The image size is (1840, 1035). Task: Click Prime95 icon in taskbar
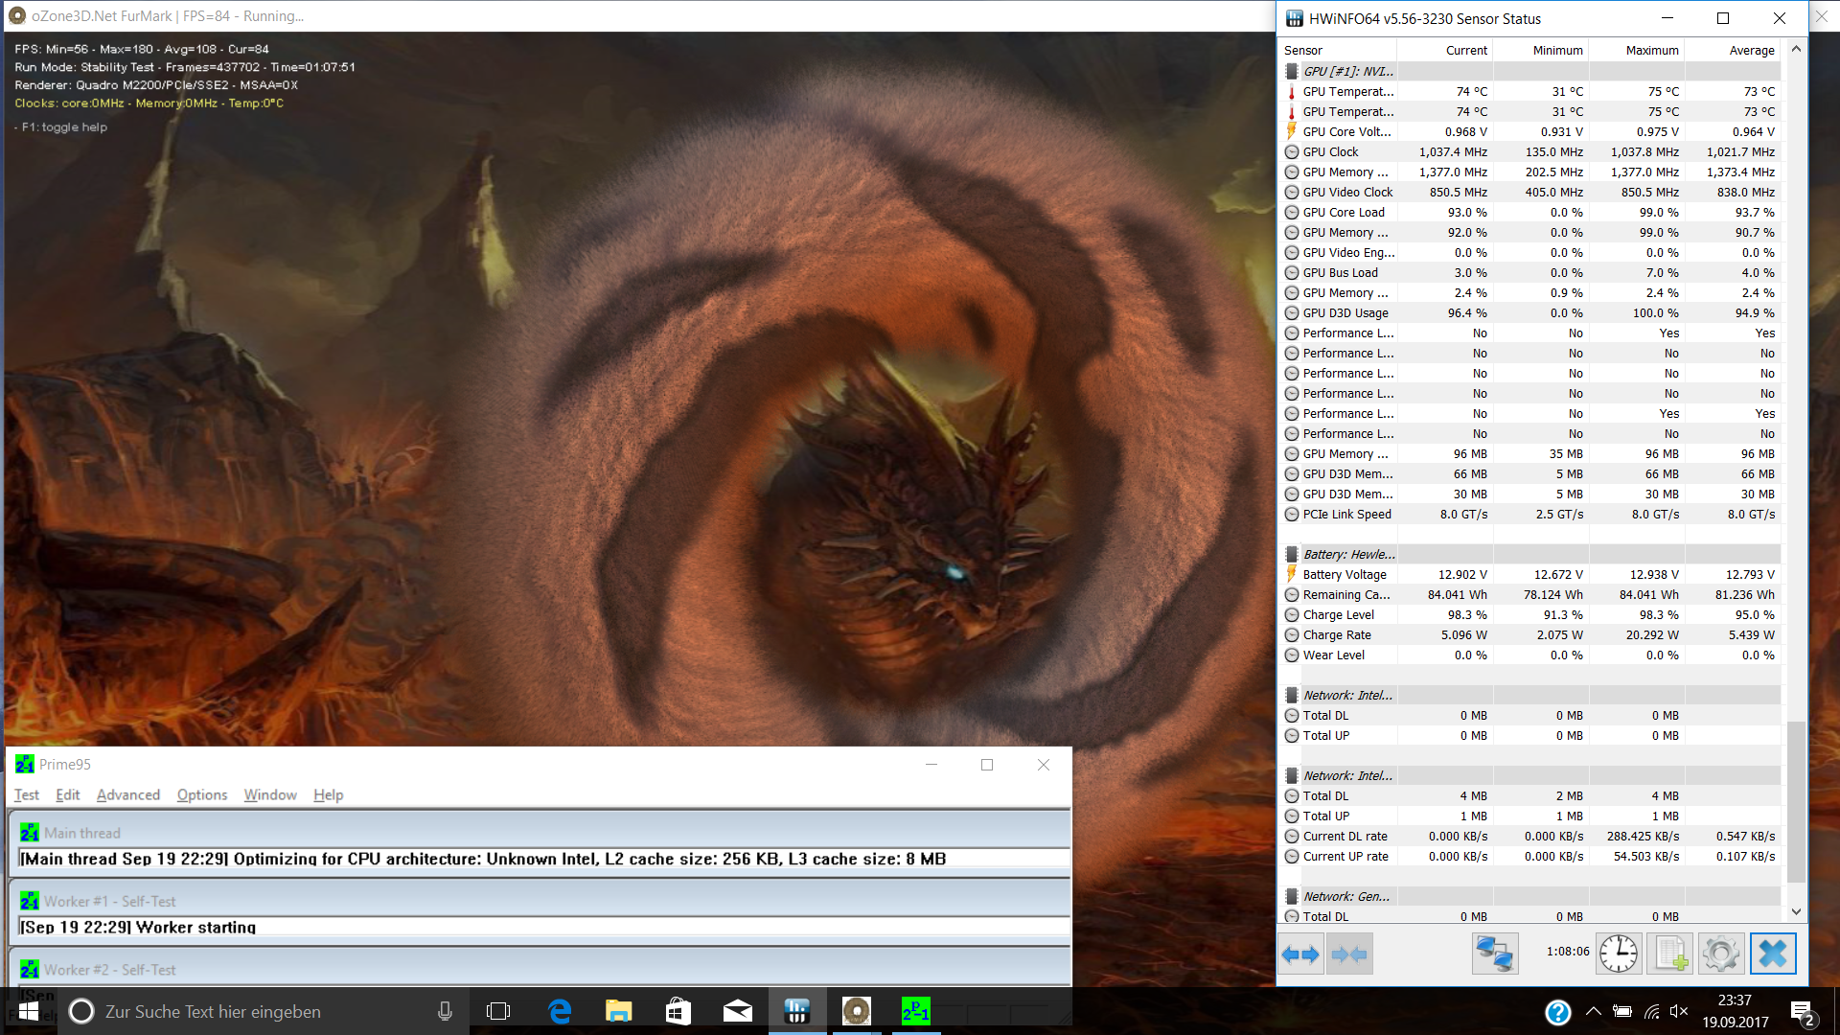pos(915,1011)
